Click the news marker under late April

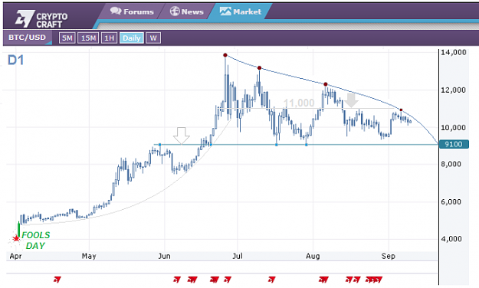(57, 279)
